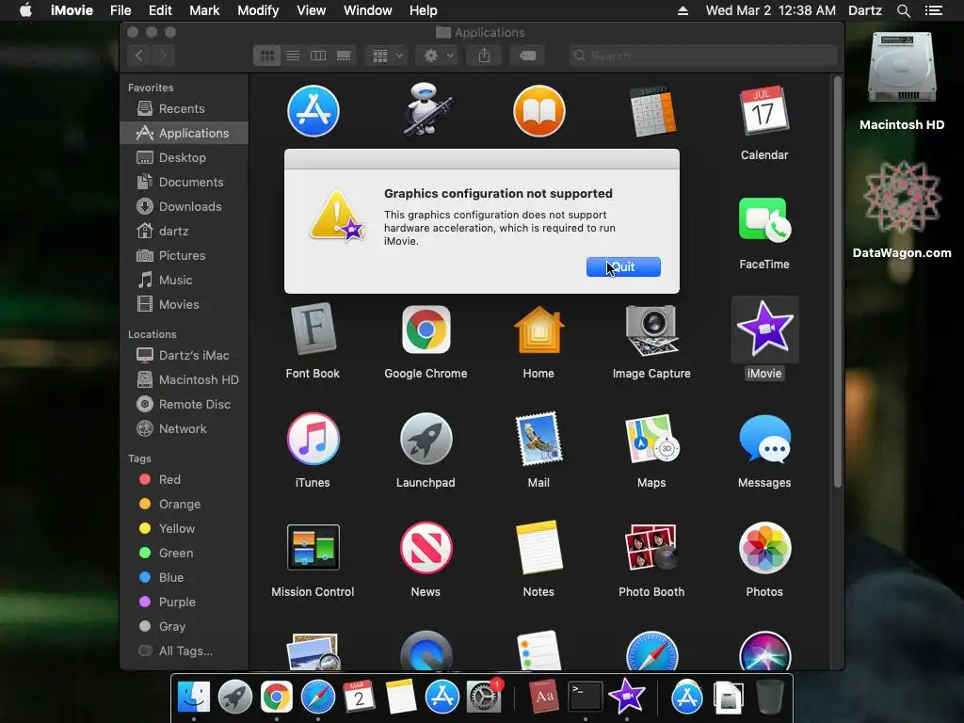The height and width of the screenshot is (723, 964).
Task: Select the Calculator app icon
Action: (x=651, y=111)
